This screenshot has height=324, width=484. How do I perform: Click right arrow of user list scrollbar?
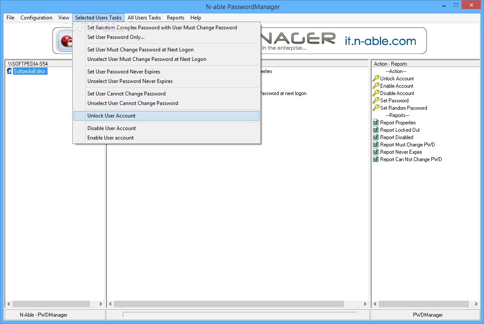coord(101,304)
